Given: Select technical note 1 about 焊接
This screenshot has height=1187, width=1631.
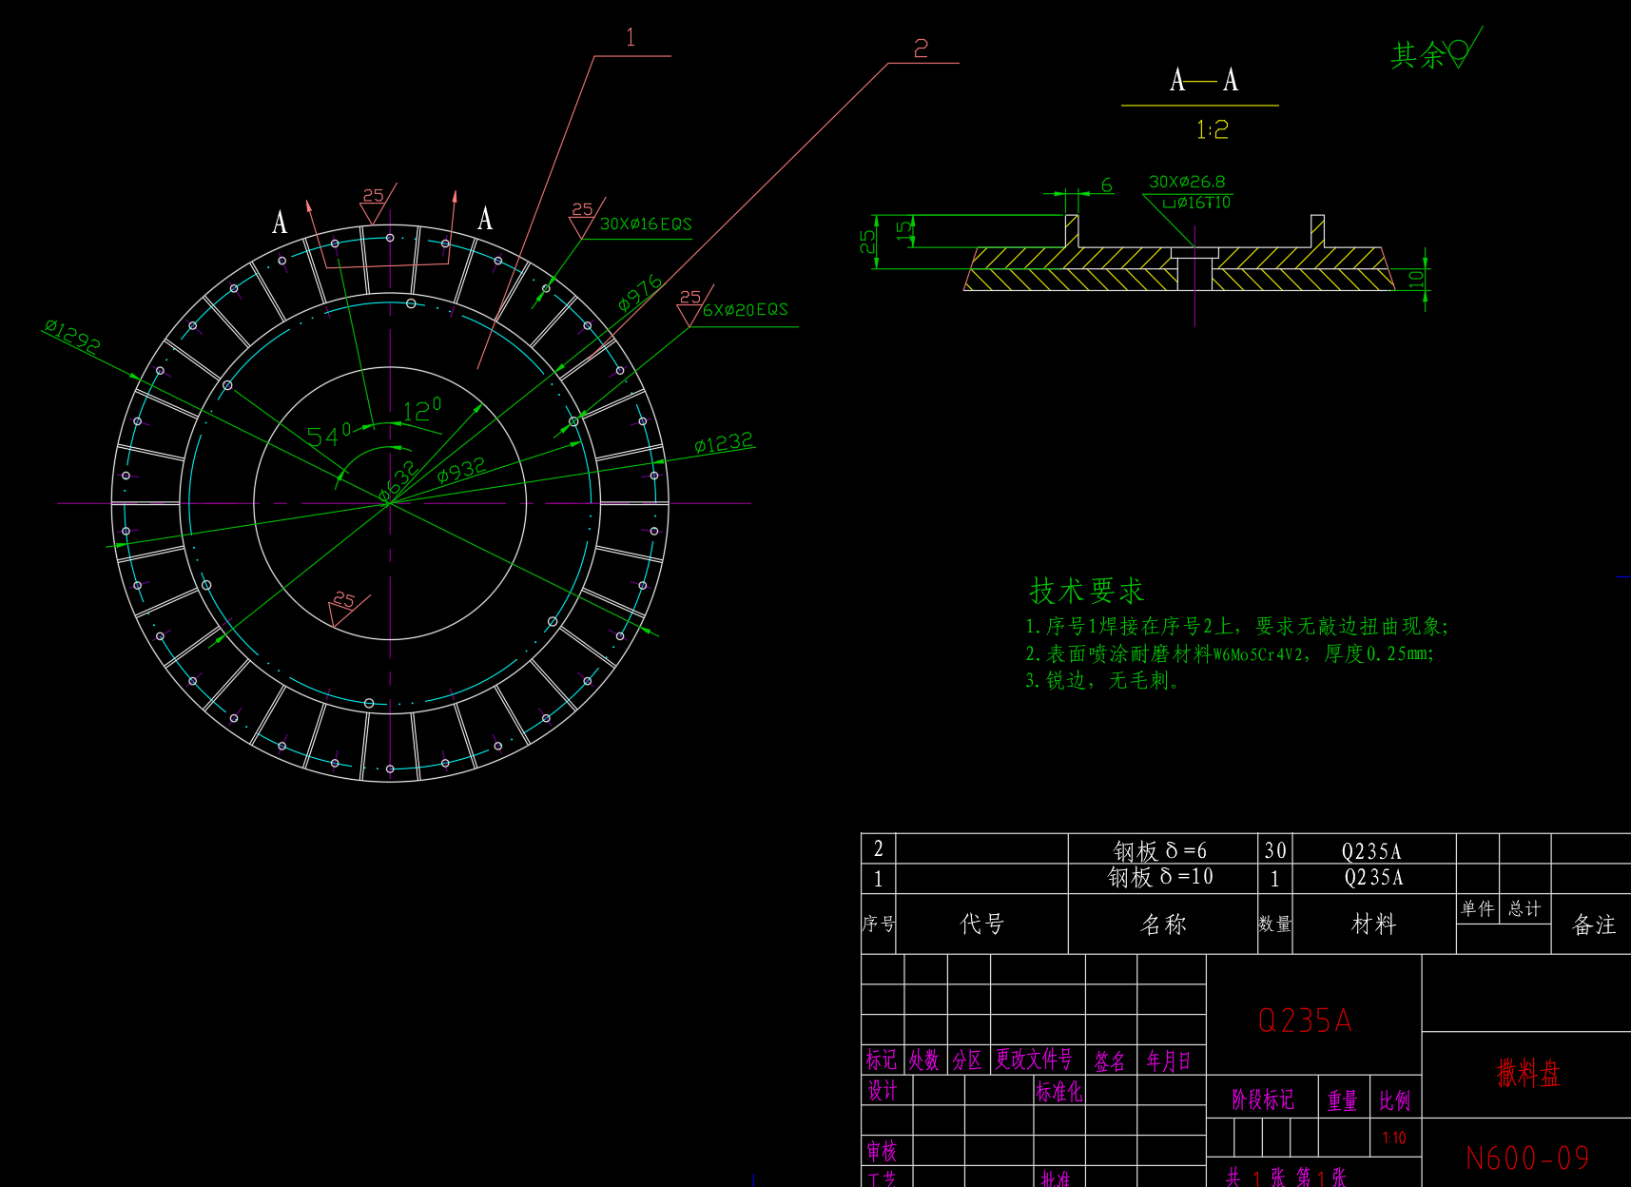Looking at the screenshot, I should [1236, 626].
